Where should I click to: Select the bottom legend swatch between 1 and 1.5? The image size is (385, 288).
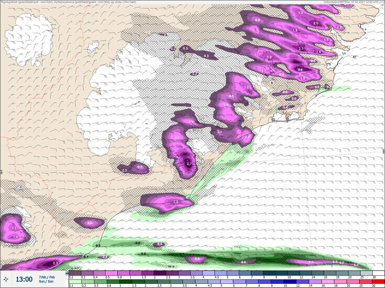point(125,281)
